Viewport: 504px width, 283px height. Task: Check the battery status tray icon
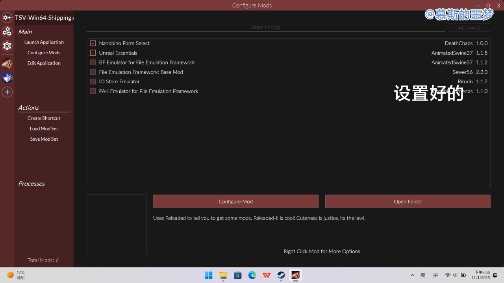[x=463, y=275]
